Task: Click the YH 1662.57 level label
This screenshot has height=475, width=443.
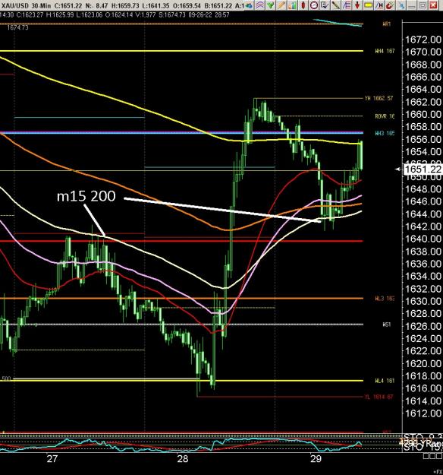Action: (379, 98)
